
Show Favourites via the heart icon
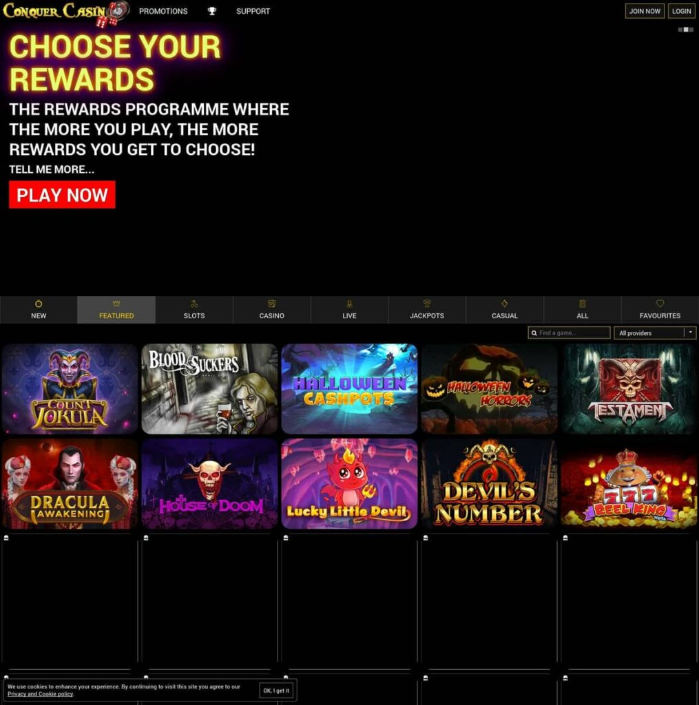click(660, 304)
